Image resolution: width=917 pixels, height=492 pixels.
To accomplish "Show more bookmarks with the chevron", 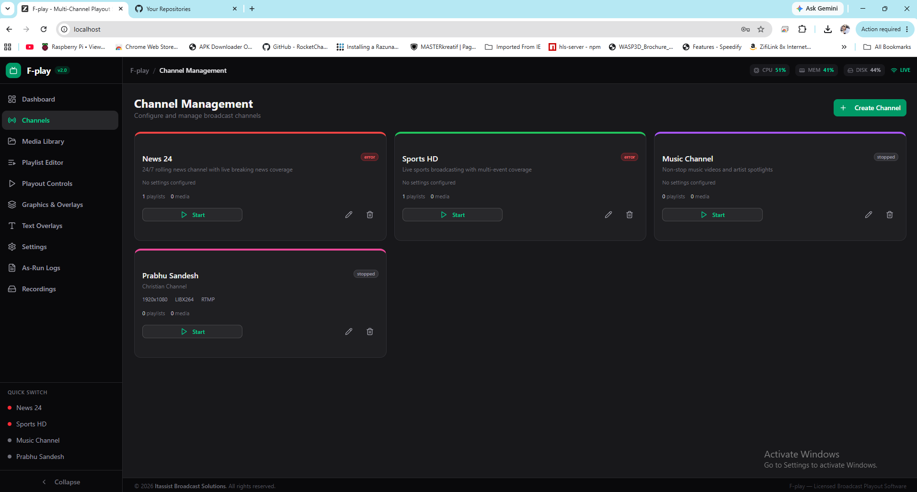I will coord(844,47).
